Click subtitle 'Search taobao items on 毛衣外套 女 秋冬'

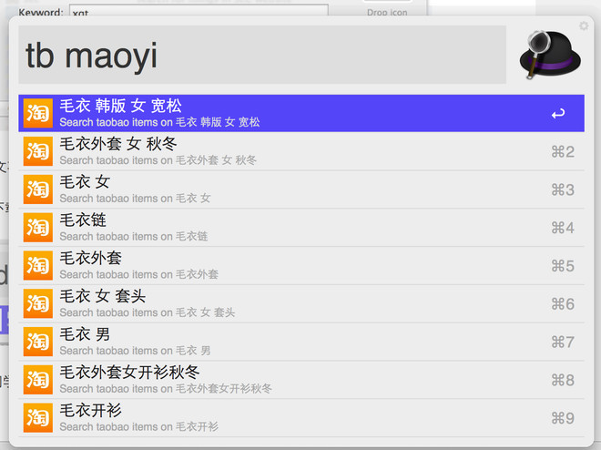[x=158, y=160]
